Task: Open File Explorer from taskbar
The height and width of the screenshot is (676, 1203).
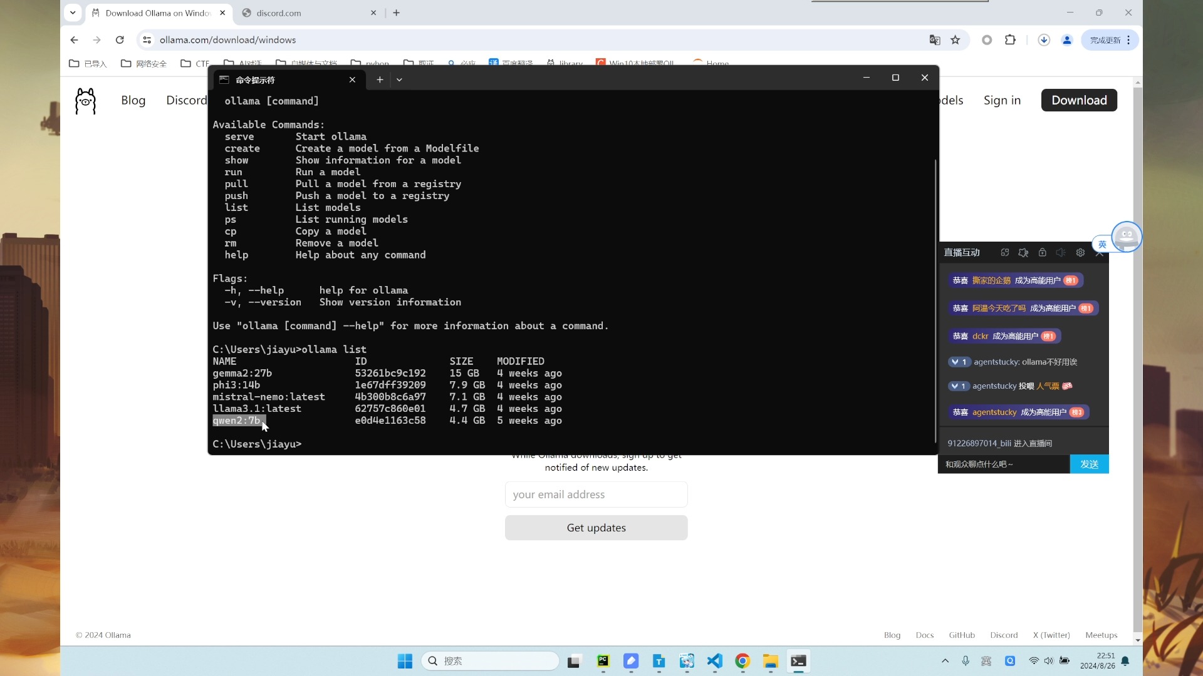Action: click(x=771, y=661)
